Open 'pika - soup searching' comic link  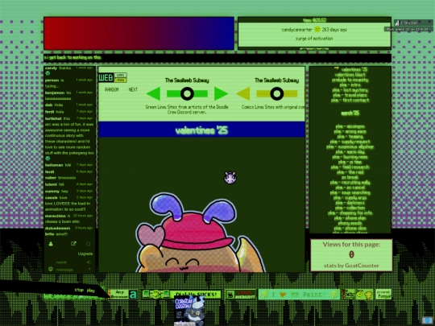point(350,192)
